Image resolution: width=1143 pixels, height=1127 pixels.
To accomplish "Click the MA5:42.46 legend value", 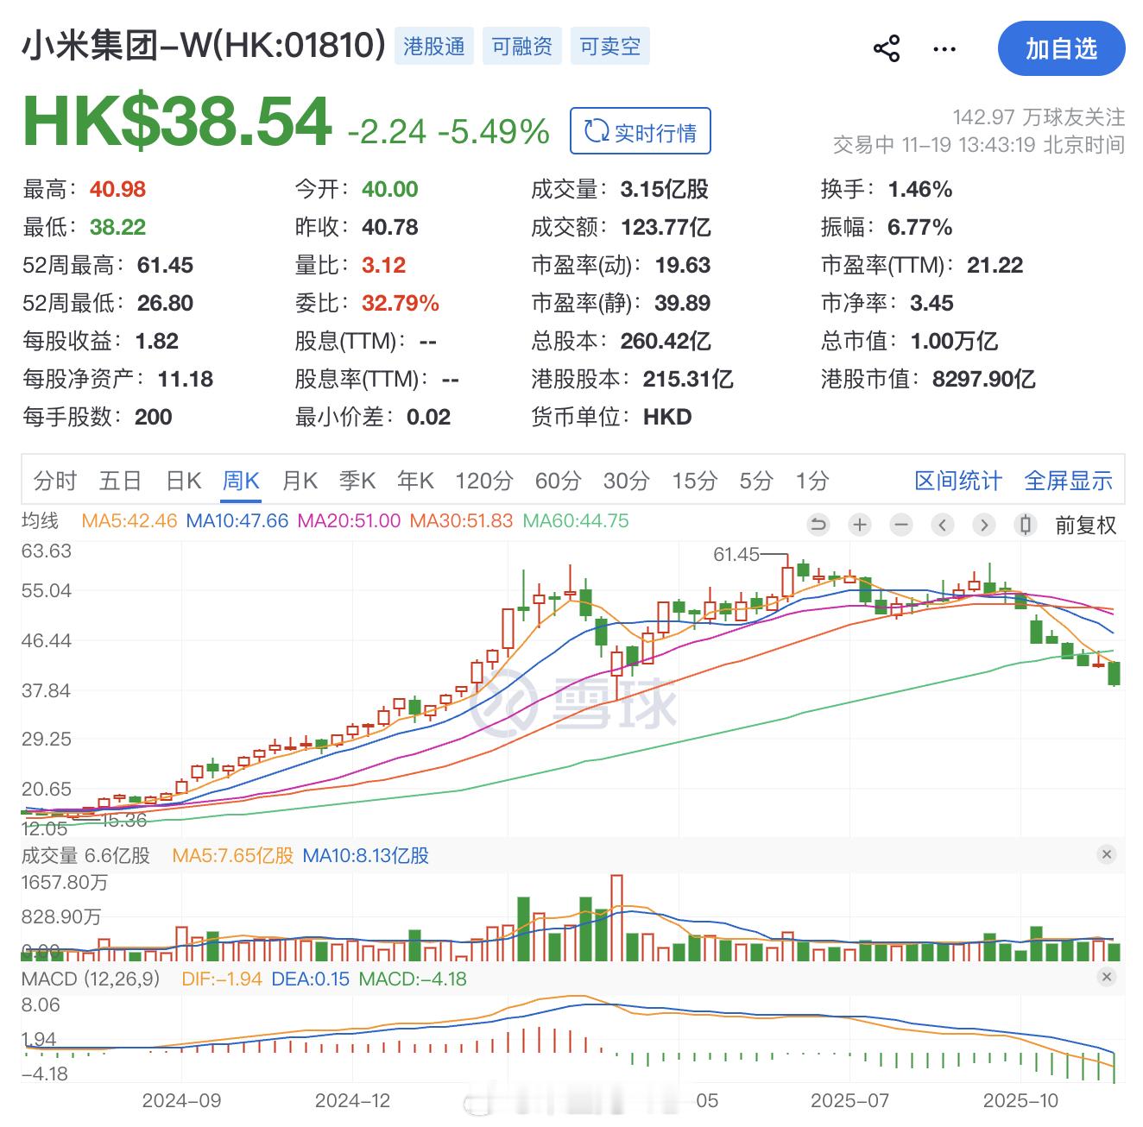I will 129,521.
